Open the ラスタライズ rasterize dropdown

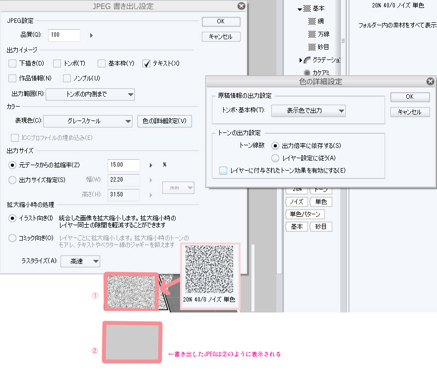pyautogui.click(x=80, y=261)
